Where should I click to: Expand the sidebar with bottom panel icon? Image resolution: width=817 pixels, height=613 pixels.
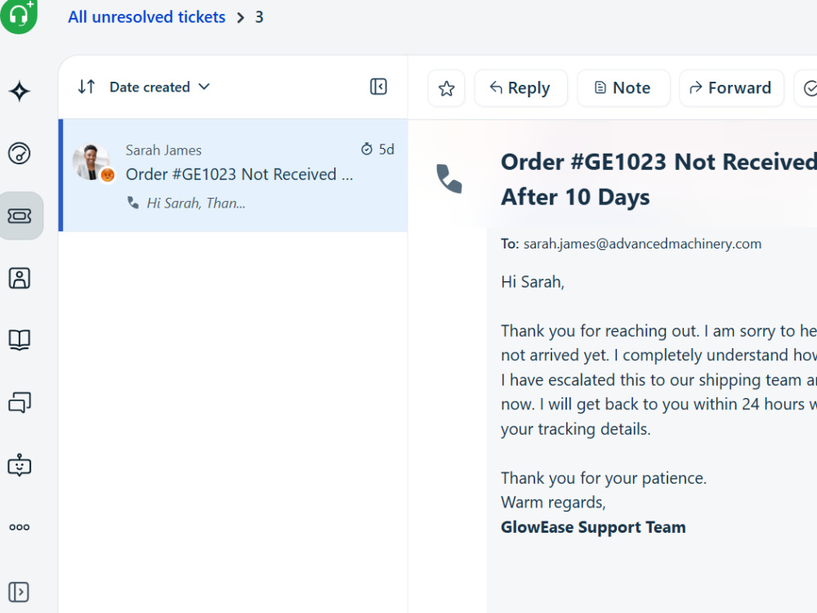coord(19,592)
